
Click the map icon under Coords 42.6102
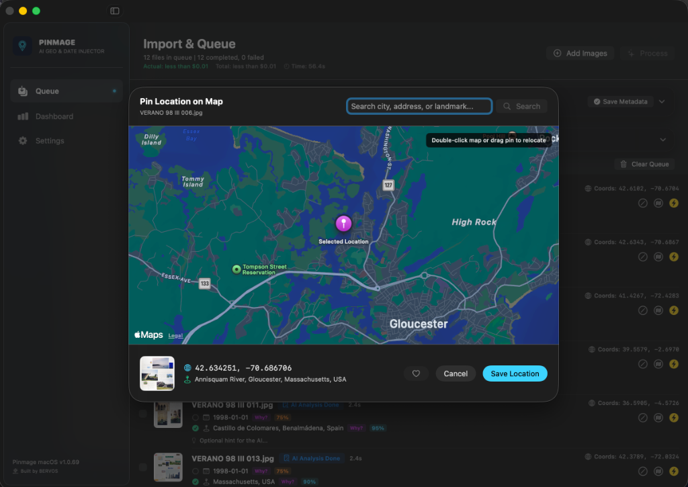658,203
